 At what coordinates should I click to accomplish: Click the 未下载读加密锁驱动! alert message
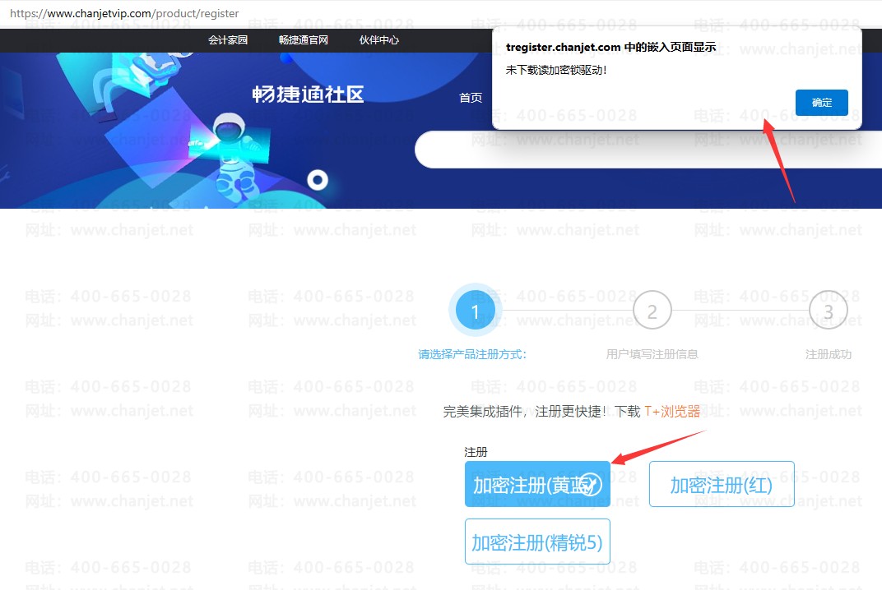pos(555,70)
